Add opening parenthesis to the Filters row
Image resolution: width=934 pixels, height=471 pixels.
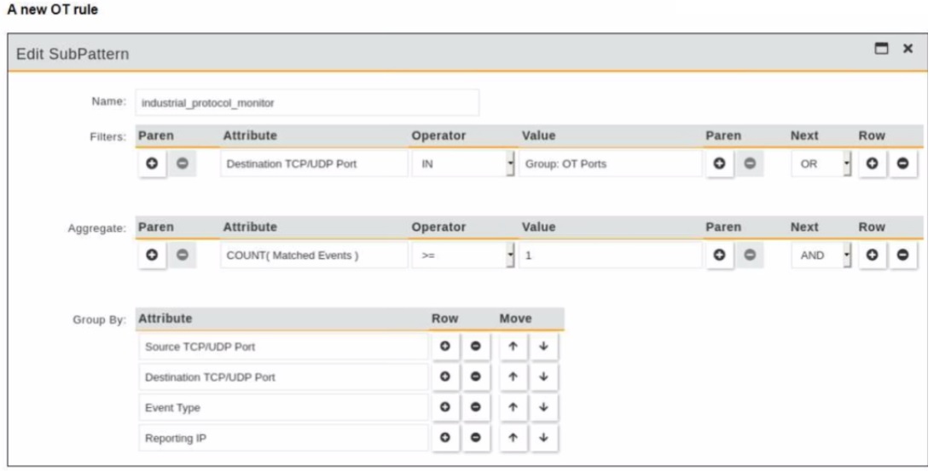(x=154, y=164)
